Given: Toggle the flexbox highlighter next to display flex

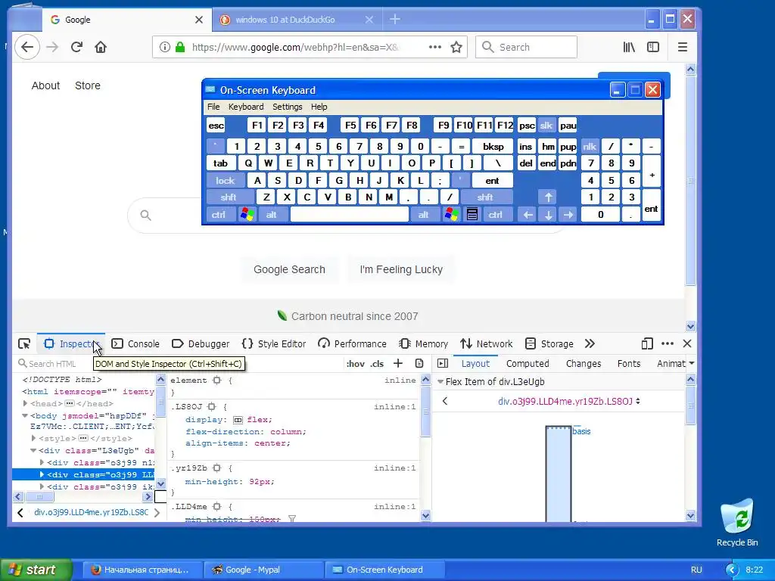Looking at the screenshot, I should pyautogui.click(x=238, y=419).
